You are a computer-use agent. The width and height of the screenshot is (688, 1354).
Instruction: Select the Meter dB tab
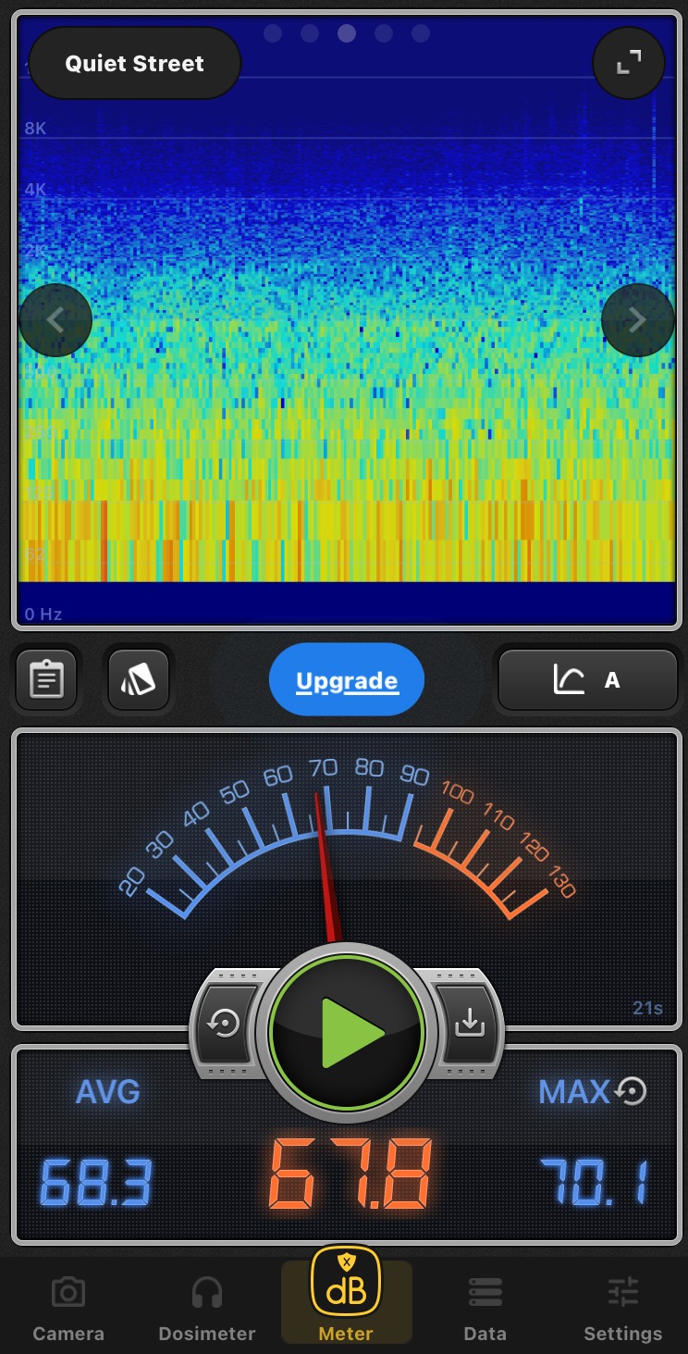[346, 1296]
